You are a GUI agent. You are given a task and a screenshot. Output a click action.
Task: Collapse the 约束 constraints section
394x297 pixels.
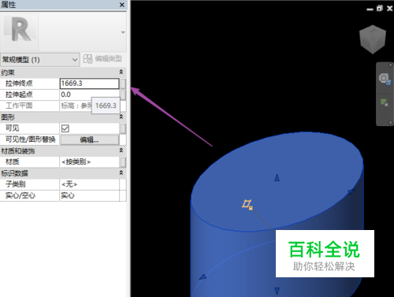pyautogui.click(x=121, y=72)
